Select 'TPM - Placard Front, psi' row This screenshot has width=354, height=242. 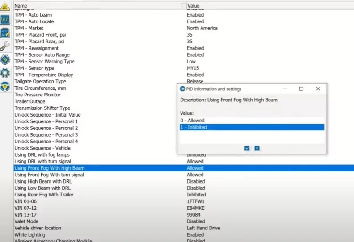[184, 35]
